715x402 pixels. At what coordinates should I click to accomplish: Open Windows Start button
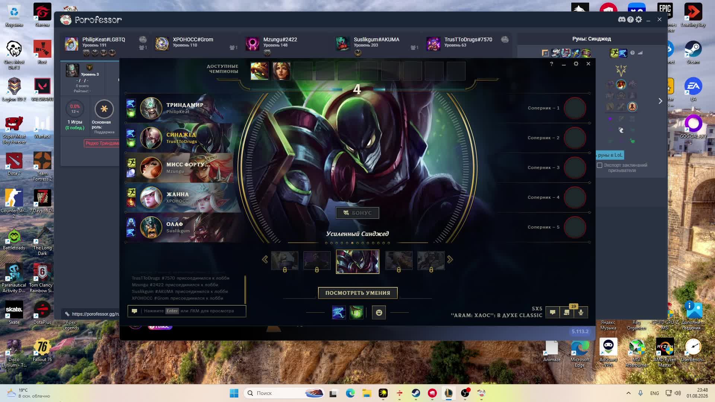(234, 393)
